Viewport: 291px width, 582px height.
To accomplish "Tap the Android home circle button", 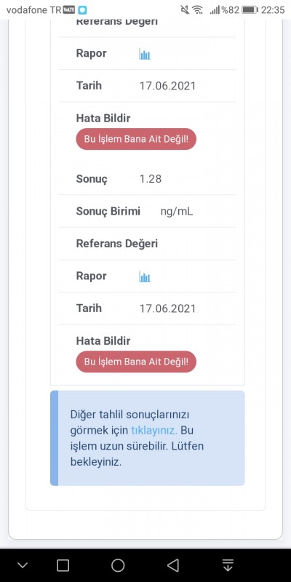I will 118,565.
